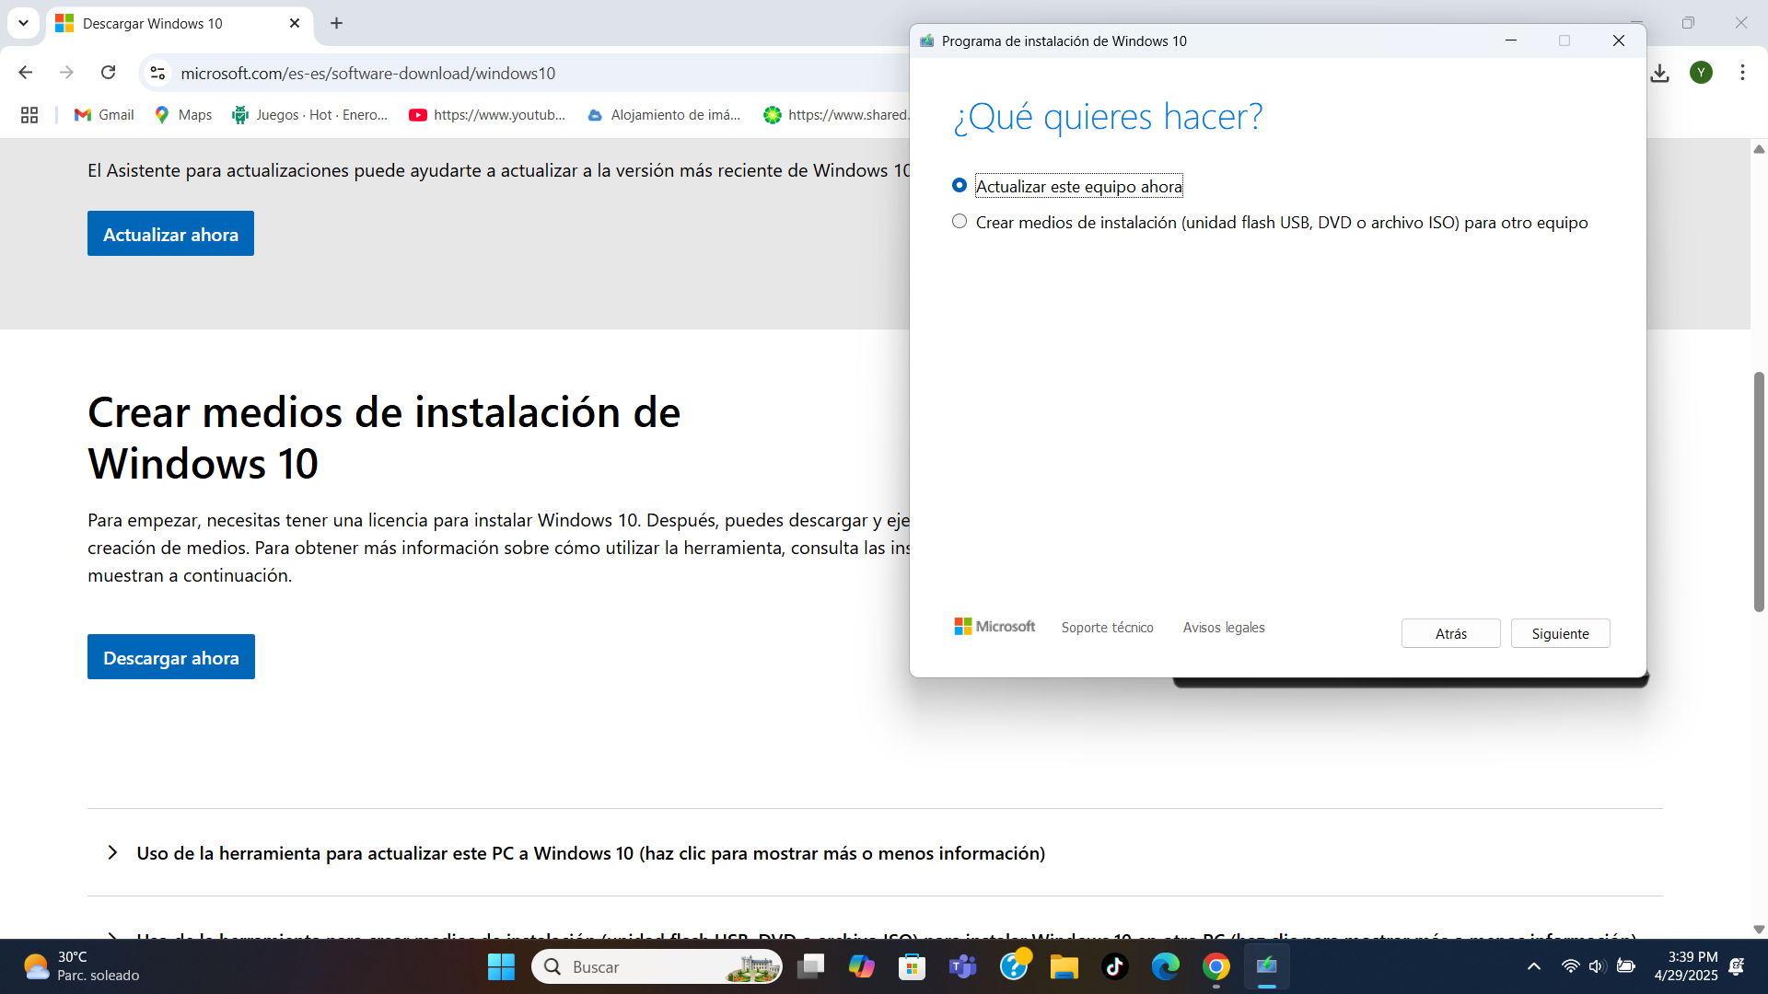Click the Siguiente button

[x=1560, y=633]
